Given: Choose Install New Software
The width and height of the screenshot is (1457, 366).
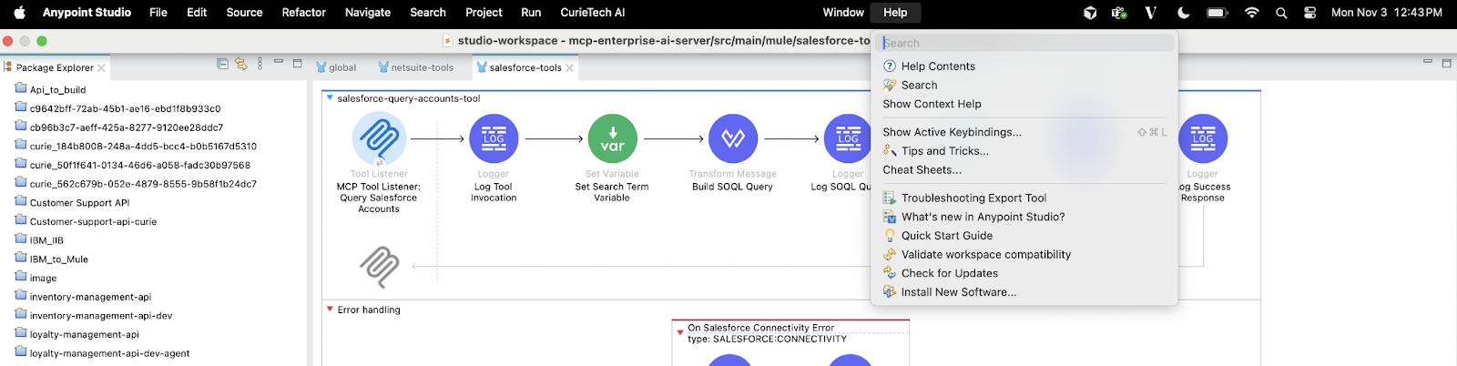Looking at the screenshot, I should pyautogui.click(x=958, y=292).
